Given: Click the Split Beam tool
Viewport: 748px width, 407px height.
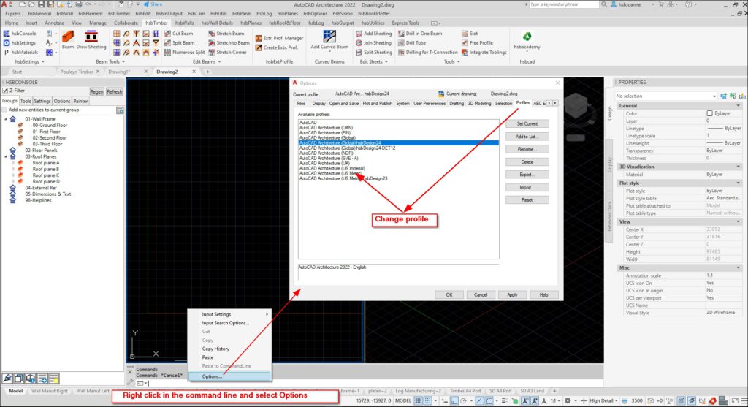Looking at the screenshot, I should pos(180,43).
